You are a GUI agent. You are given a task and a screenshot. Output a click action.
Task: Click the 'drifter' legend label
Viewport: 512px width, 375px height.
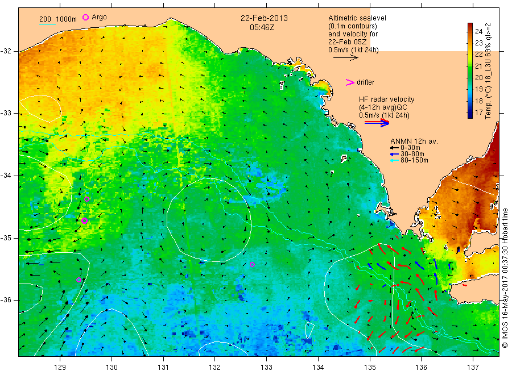365,82
